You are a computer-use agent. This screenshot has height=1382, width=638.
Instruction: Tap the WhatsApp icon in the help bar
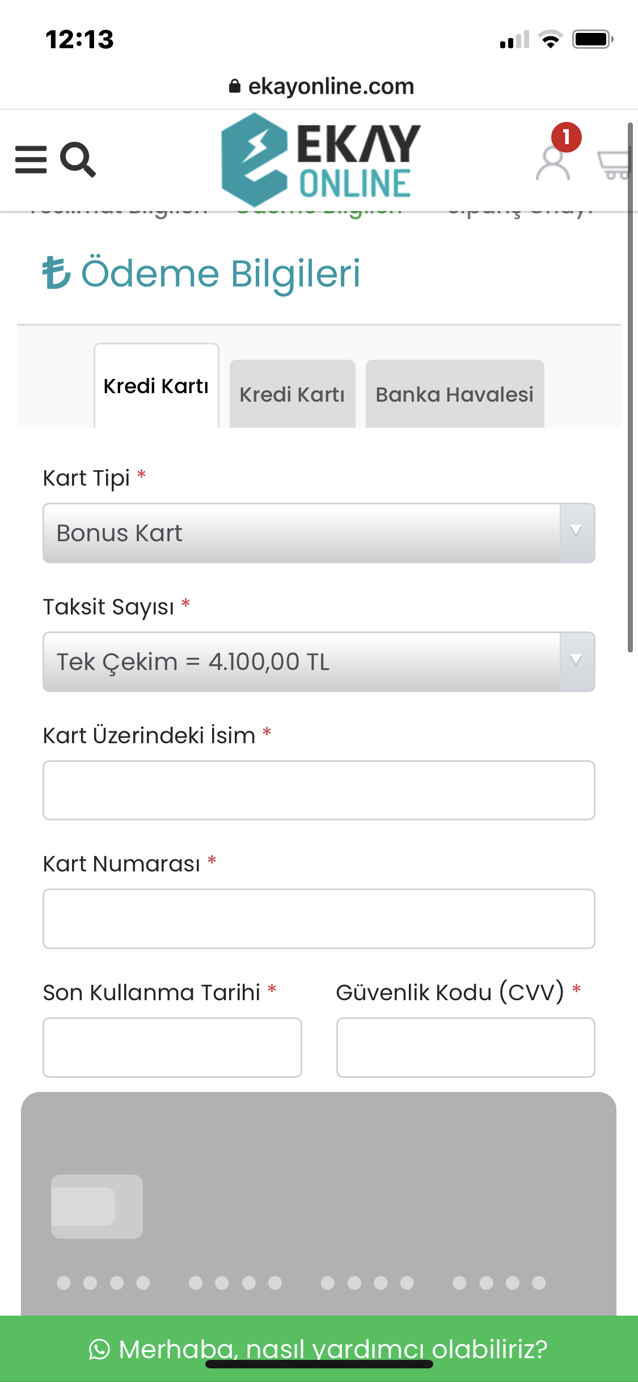[x=100, y=1349]
